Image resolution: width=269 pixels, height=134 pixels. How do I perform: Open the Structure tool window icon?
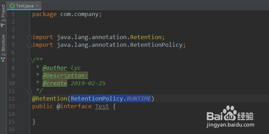pos(3,59)
